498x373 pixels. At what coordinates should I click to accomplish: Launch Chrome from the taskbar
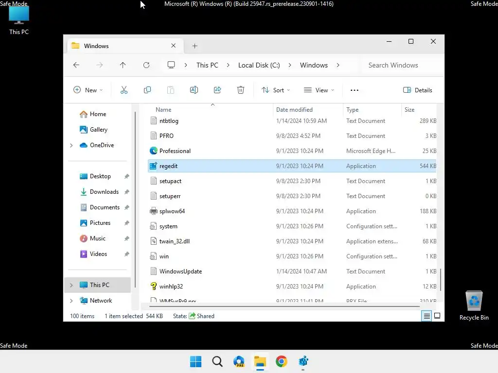point(282,361)
